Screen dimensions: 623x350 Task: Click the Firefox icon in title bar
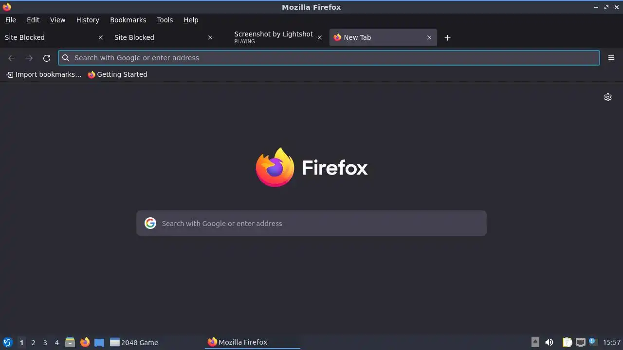click(x=7, y=7)
